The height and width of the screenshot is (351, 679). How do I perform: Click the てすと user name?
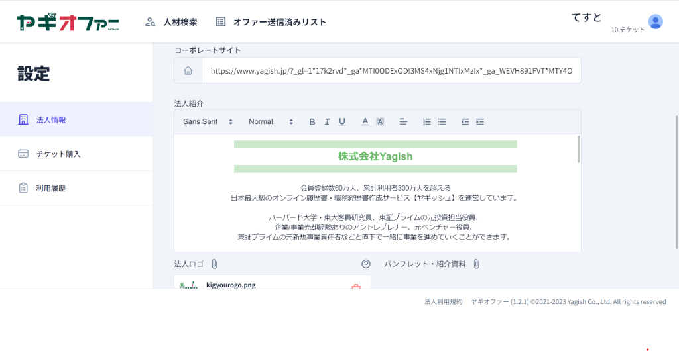[587, 17]
